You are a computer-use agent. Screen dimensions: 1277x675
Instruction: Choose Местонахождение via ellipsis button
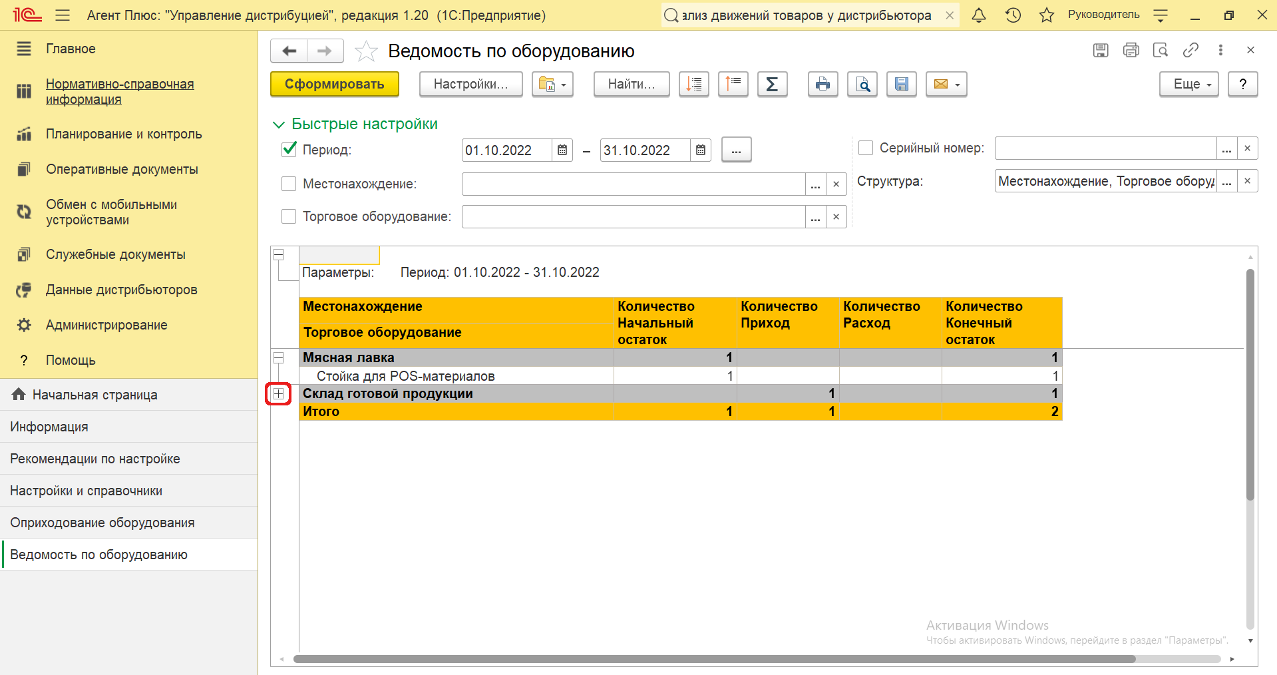coord(816,184)
